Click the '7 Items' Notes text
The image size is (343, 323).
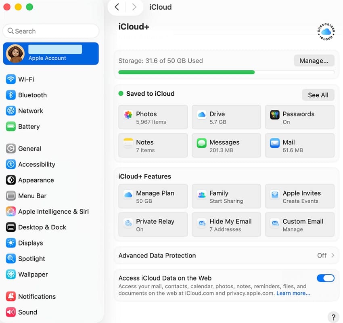pos(145,150)
